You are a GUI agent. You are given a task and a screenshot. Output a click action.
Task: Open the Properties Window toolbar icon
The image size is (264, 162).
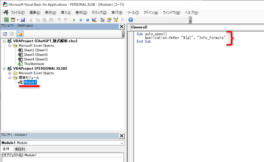click(x=109, y=20)
